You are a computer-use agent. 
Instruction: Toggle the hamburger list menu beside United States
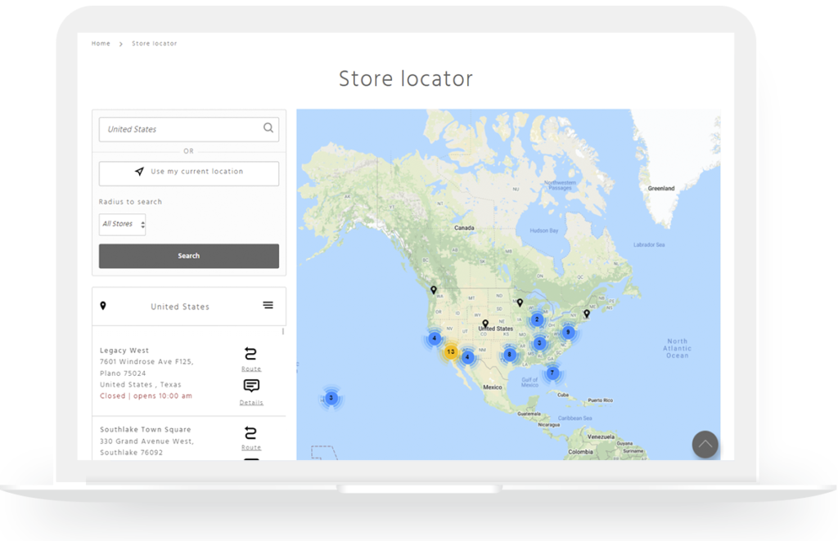pos(268,306)
